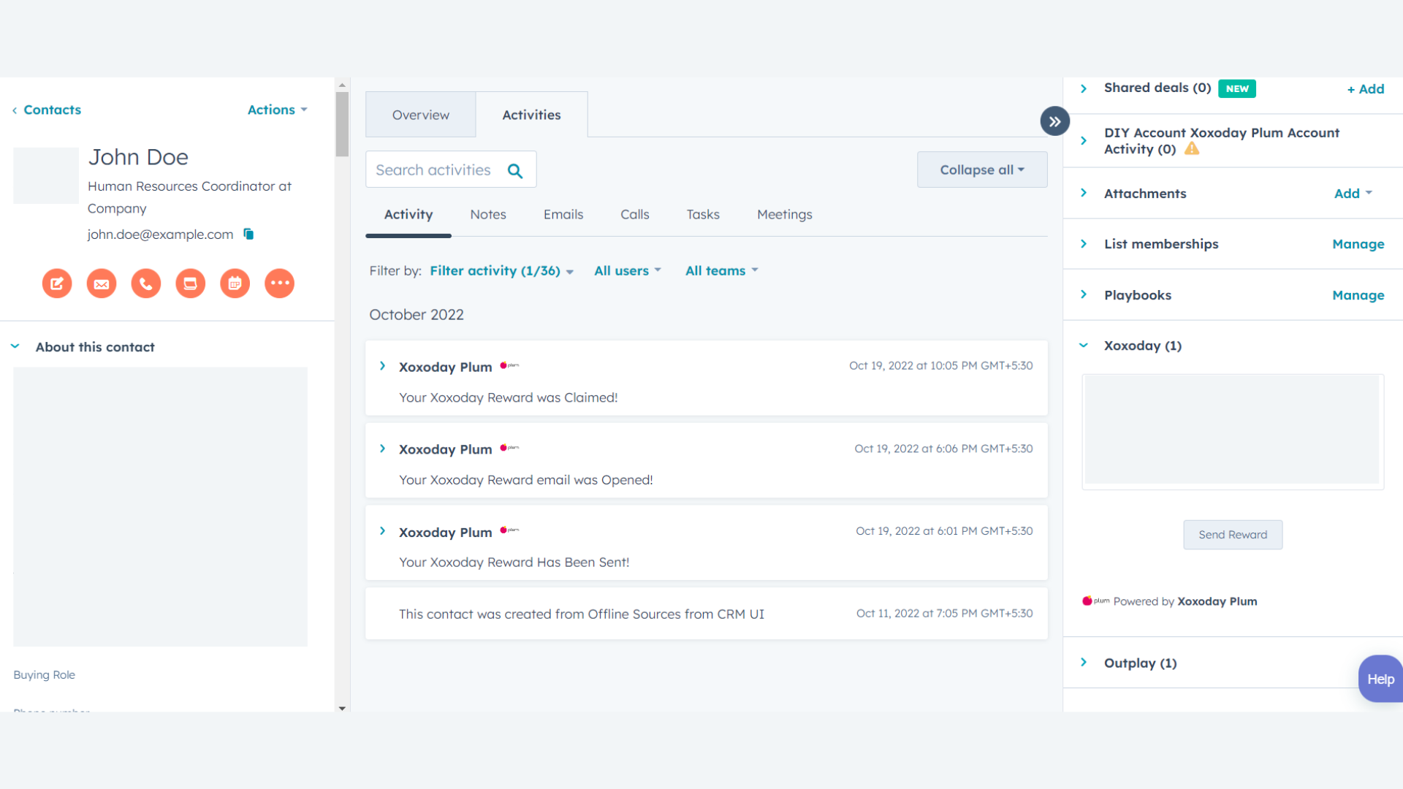This screenshot has height=789, width=1403.
Task: Click the warning icon beside DIY Account Activity
Action: coord(1193,148)
